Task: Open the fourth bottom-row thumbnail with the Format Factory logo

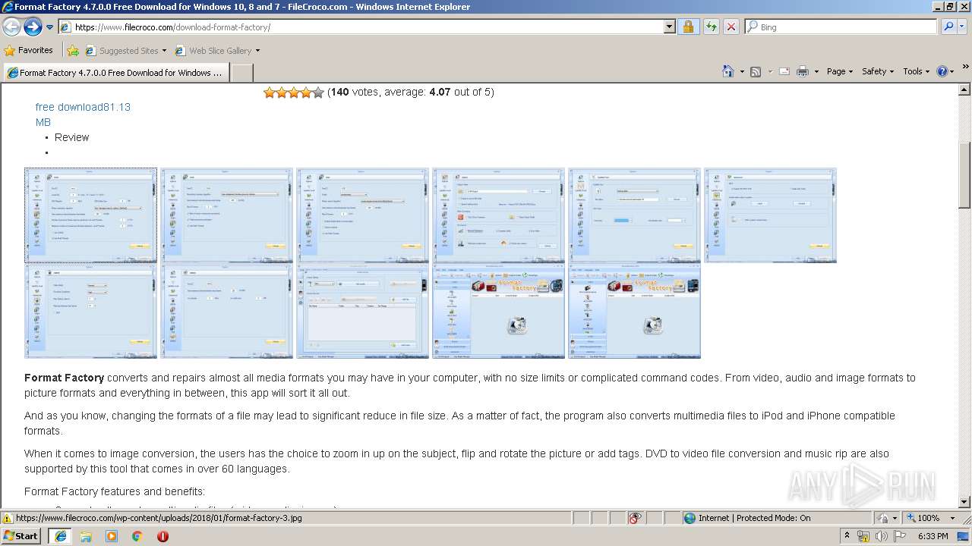Action: tap(499, 311)
